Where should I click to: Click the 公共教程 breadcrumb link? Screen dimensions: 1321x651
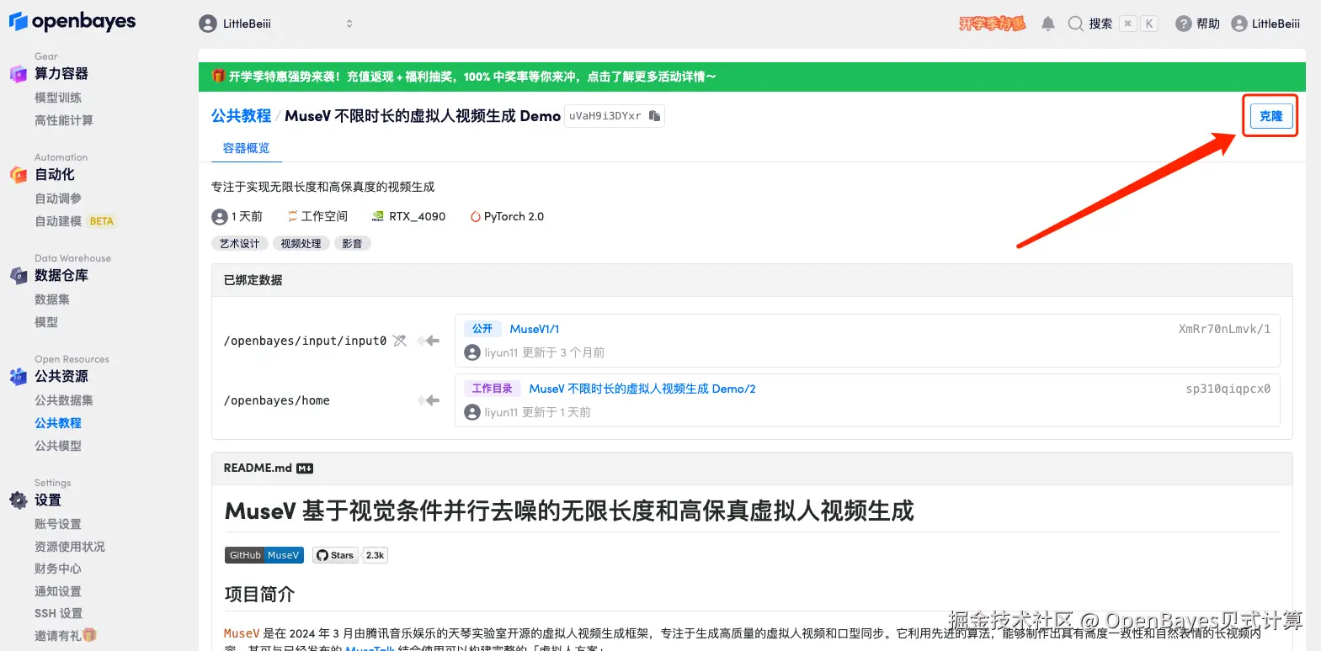(x=241, y=116)
